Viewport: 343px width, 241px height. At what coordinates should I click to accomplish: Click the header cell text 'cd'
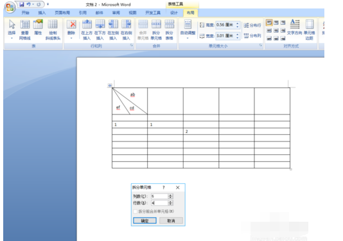pos(132,108)
